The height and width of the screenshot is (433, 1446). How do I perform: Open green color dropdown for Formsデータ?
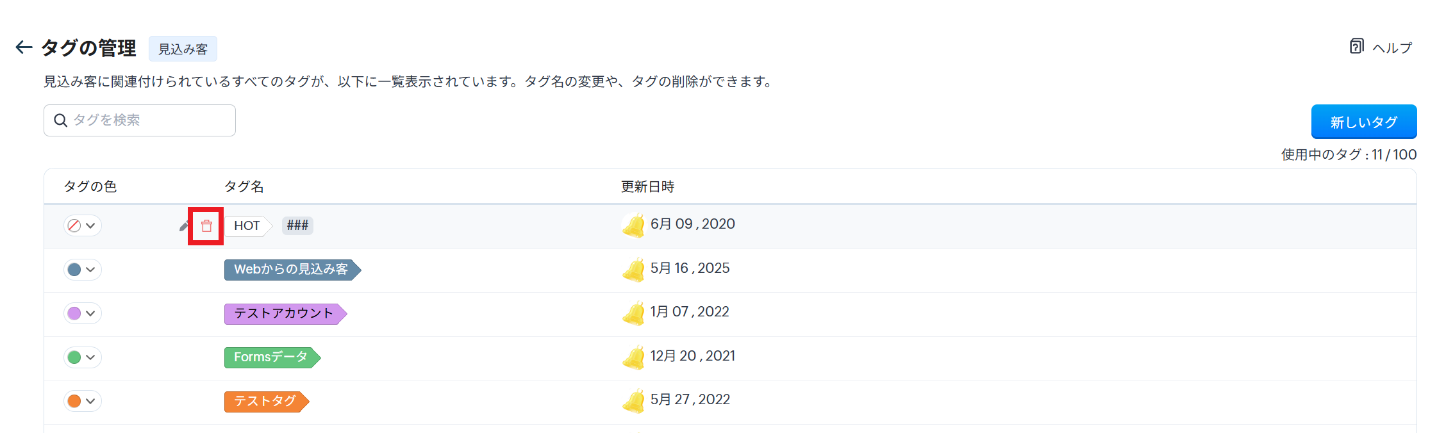click(x=83, y=357)
